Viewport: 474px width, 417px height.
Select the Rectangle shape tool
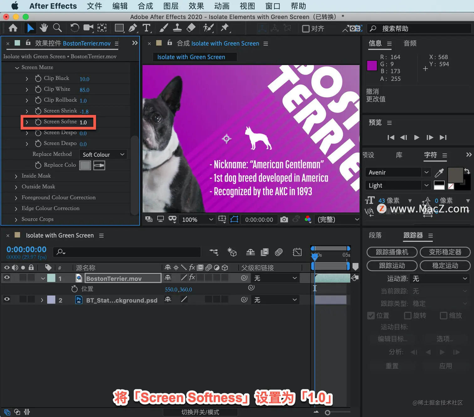[119, 28]
